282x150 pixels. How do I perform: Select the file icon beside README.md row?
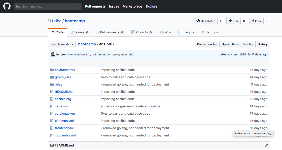click(x=52, y=92)
